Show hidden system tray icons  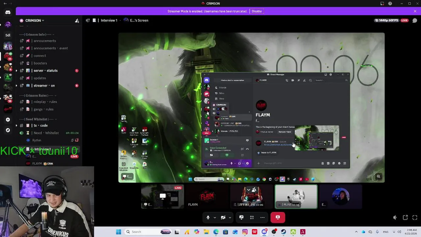[x=356, y=232]
